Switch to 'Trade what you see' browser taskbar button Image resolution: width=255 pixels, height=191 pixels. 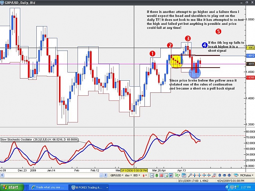48,187
